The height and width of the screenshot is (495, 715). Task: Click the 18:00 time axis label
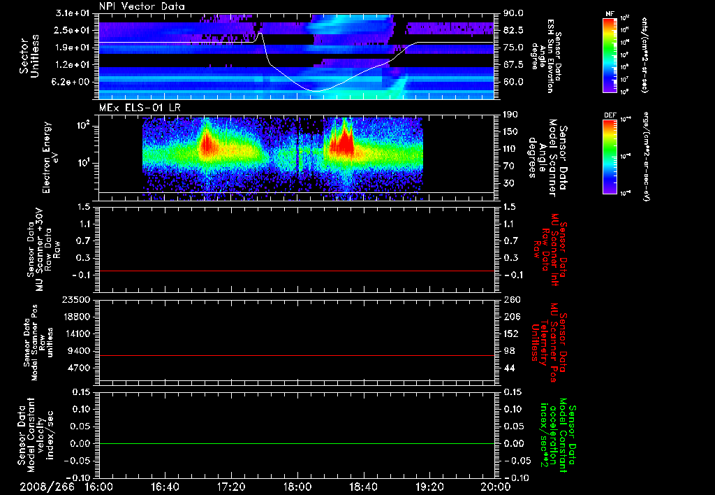[x=297, y=487]
